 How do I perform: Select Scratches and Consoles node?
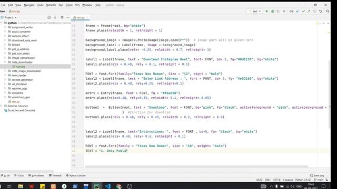point(21,110)
